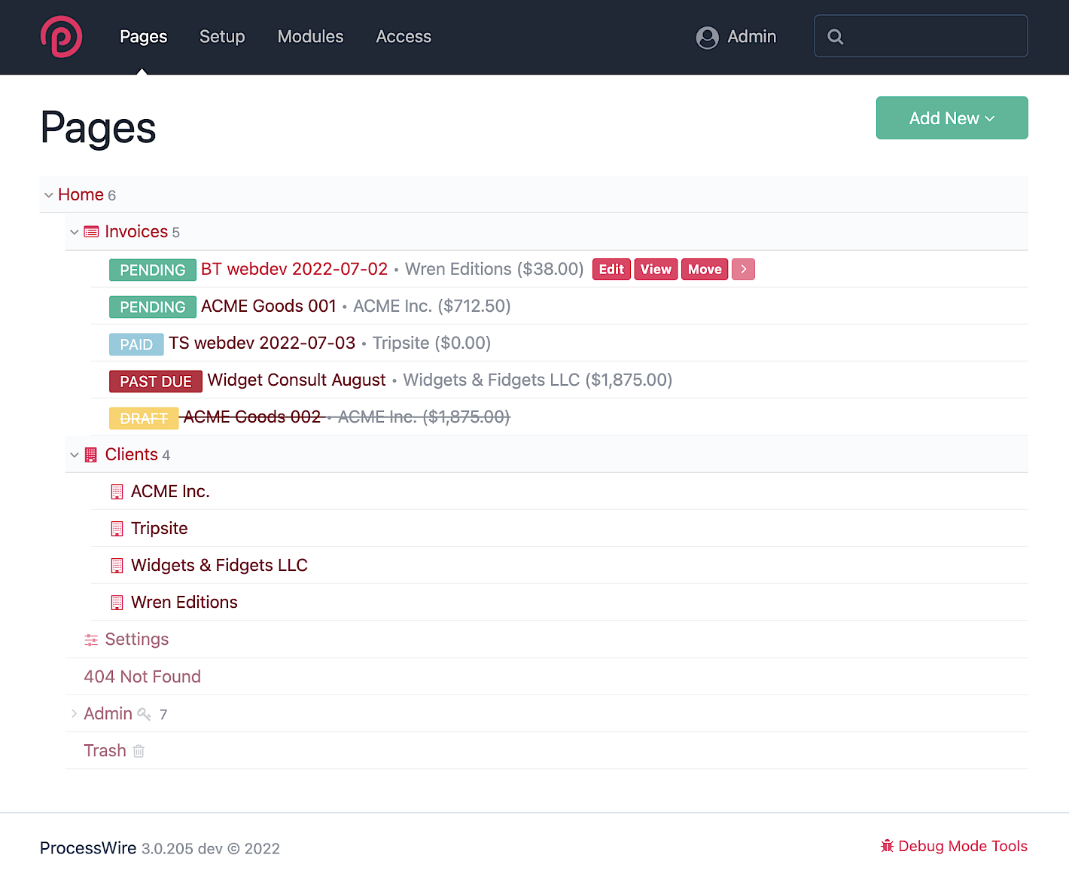1069x870 pixels.
Task: Select ACME Goods 001 invoice
Action: click(268, 306)
